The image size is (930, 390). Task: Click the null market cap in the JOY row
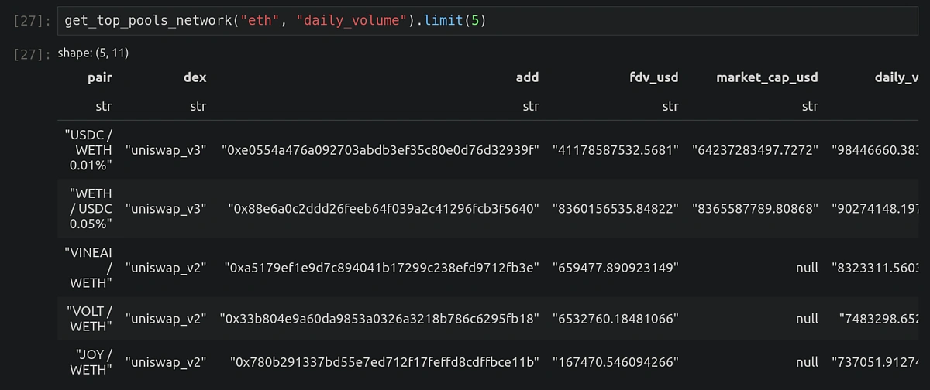coord(807,361)
